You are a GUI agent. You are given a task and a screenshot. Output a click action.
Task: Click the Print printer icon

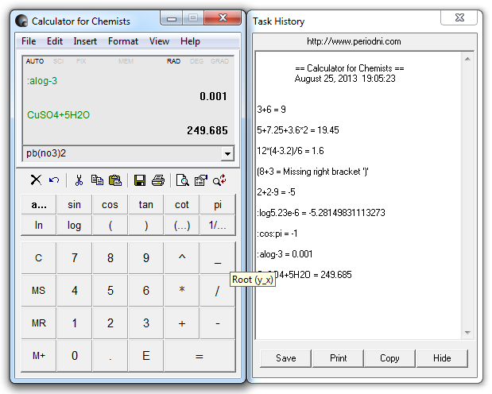click(x=158, y=180)
